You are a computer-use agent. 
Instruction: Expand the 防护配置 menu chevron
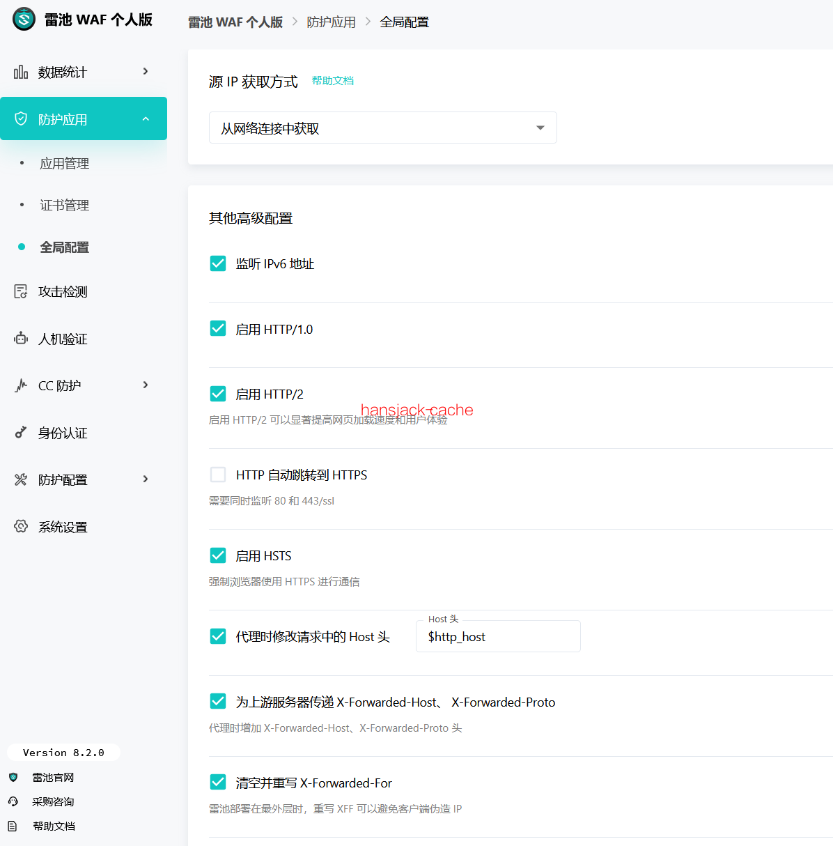[146, 479]
